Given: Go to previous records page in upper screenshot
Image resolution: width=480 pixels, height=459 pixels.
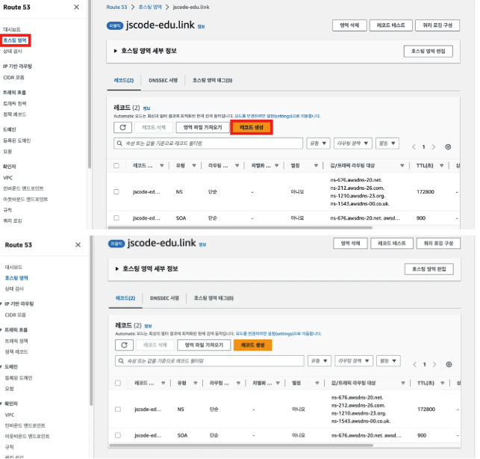Looking at the screenshot, I should (x=414, y=147).
